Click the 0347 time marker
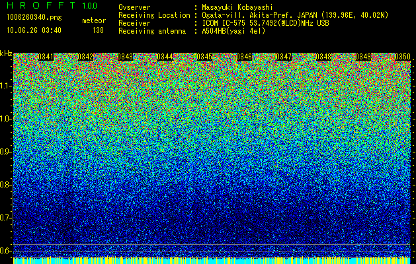 [x=284, y=57]
